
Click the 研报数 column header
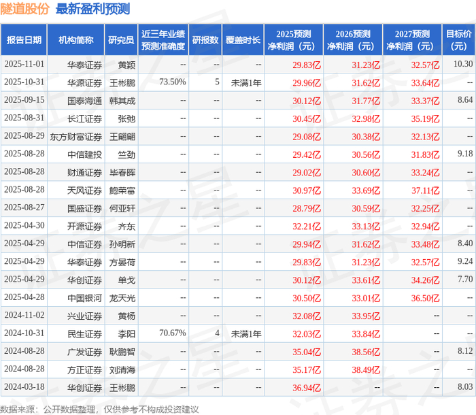pyautogui.click(x=205, y=39)
